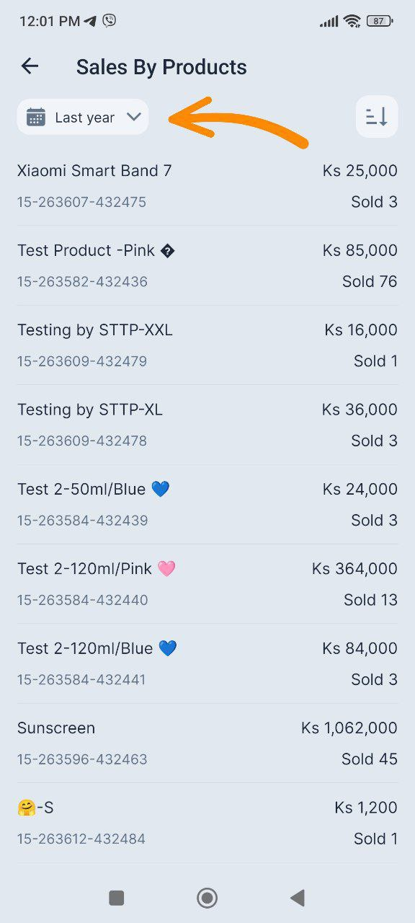Tap the hugging emoji -S product
Screen dimensions: 415x923
click(207, 823)
